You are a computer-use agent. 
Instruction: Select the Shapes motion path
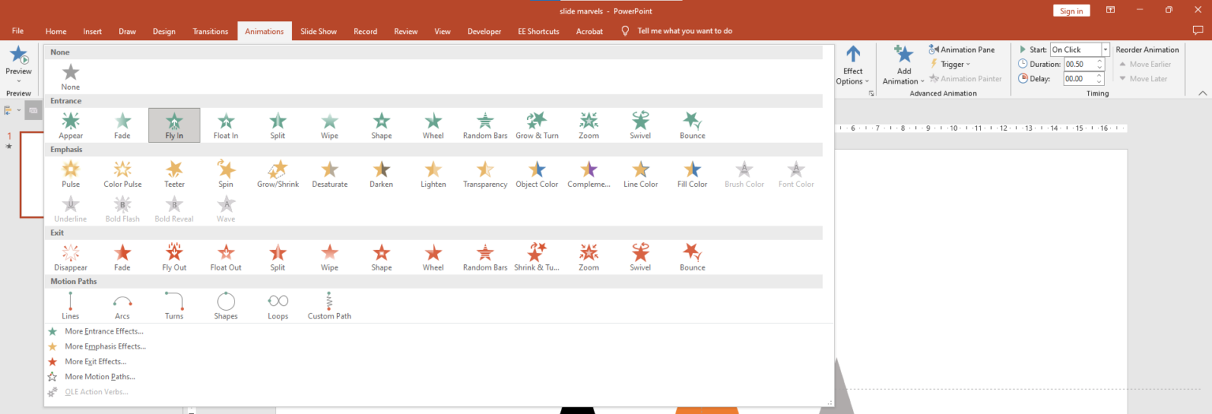(226, 305)
